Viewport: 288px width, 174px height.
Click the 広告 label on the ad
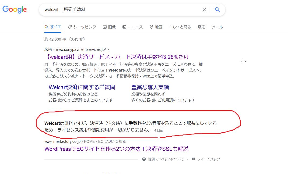click(48, 49)
